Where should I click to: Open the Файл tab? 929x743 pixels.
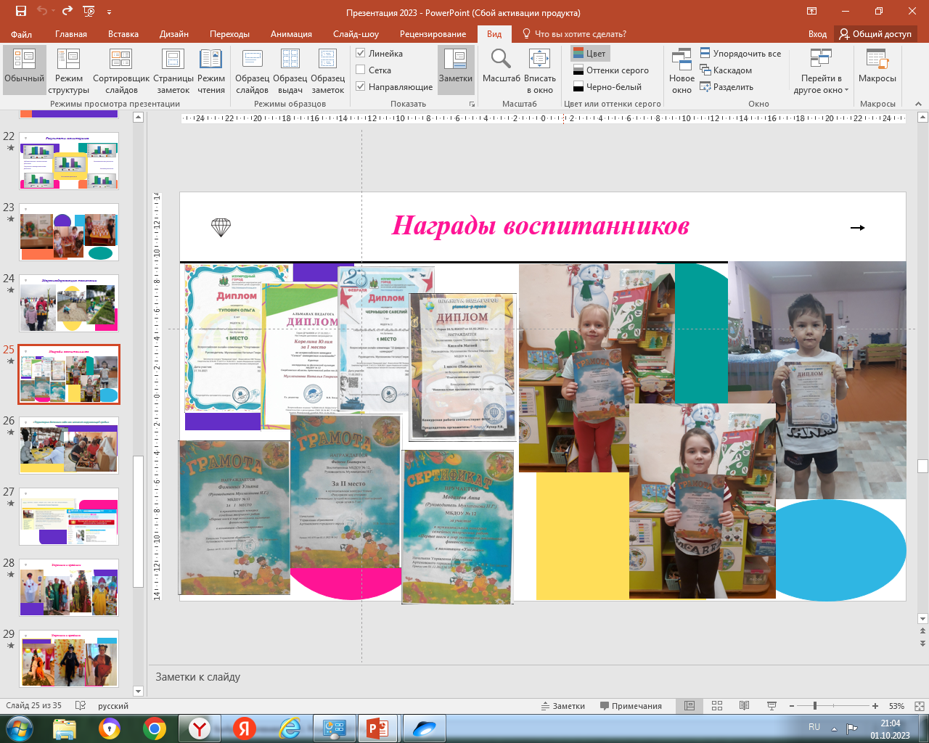(x=22, y=34)
